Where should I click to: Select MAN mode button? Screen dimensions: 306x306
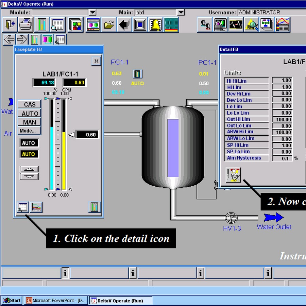coord(30,122)
